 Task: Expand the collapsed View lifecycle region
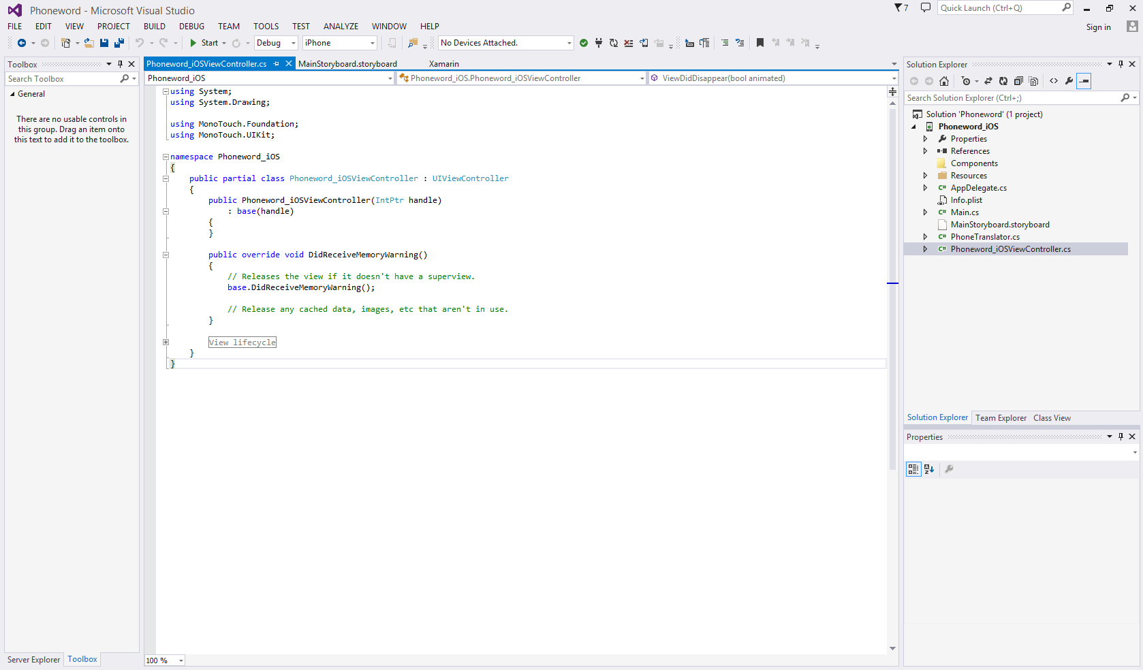pyautogui.click(x=166, y=342)
